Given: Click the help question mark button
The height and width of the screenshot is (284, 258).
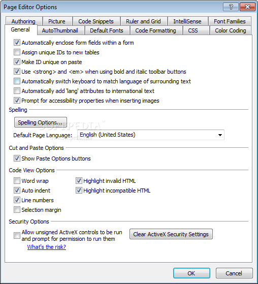Looking at the screenshot, I should (x=231, y=7).
